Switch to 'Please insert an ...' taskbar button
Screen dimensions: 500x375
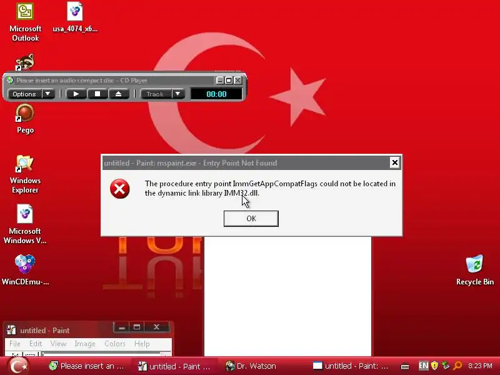[x=87, y=366]
